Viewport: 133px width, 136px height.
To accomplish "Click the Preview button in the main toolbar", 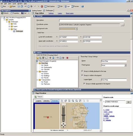I will (75, 7).
